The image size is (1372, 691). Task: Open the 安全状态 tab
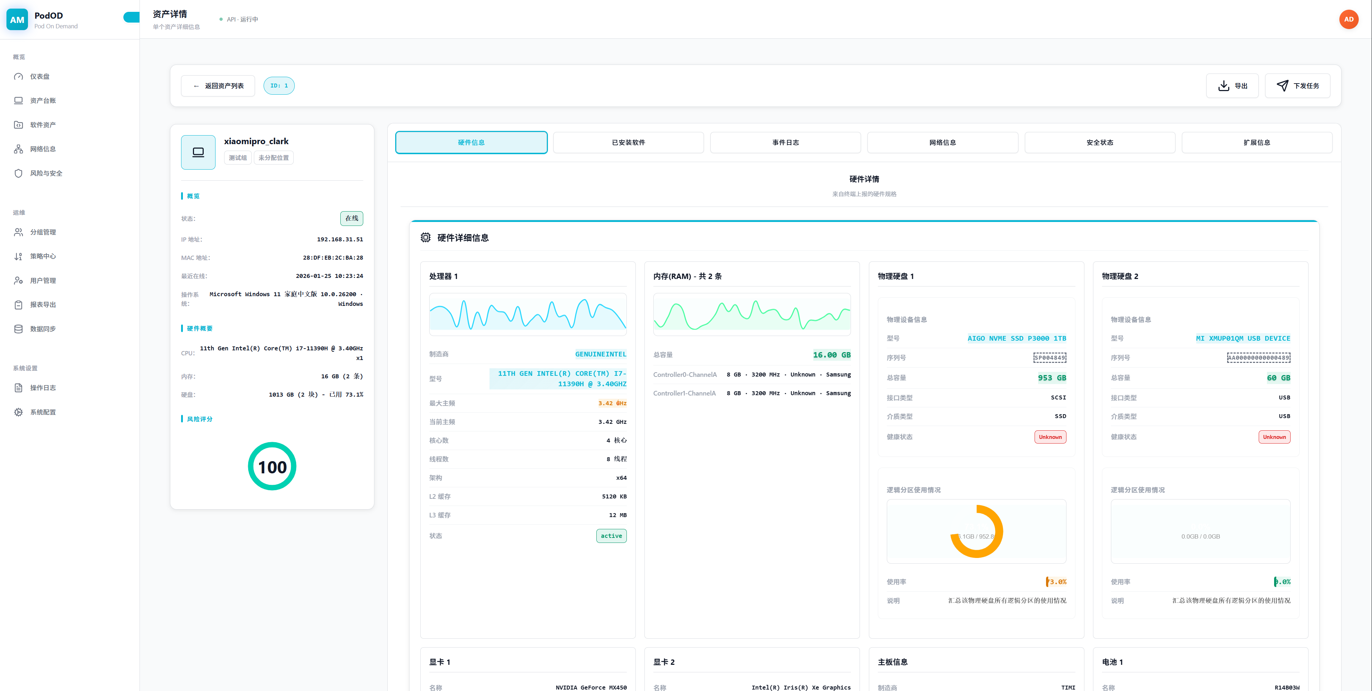(1099, 142)
